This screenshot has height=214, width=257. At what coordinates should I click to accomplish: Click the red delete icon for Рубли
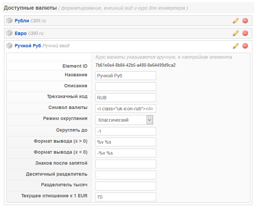245,21
